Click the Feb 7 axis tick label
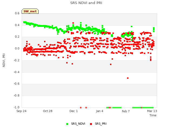 (x=126, y=111)
